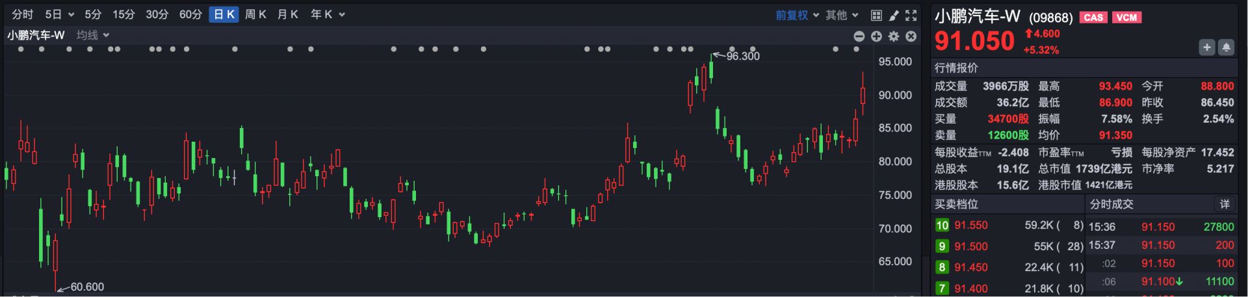Screen dimensions: 1248x297
Task: Click the CAS badge
Action: (1093, 18)
